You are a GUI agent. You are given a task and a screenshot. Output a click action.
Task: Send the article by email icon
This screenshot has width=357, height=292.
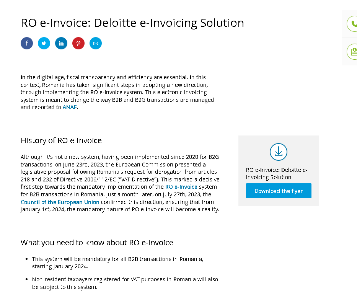click(96, 43)
